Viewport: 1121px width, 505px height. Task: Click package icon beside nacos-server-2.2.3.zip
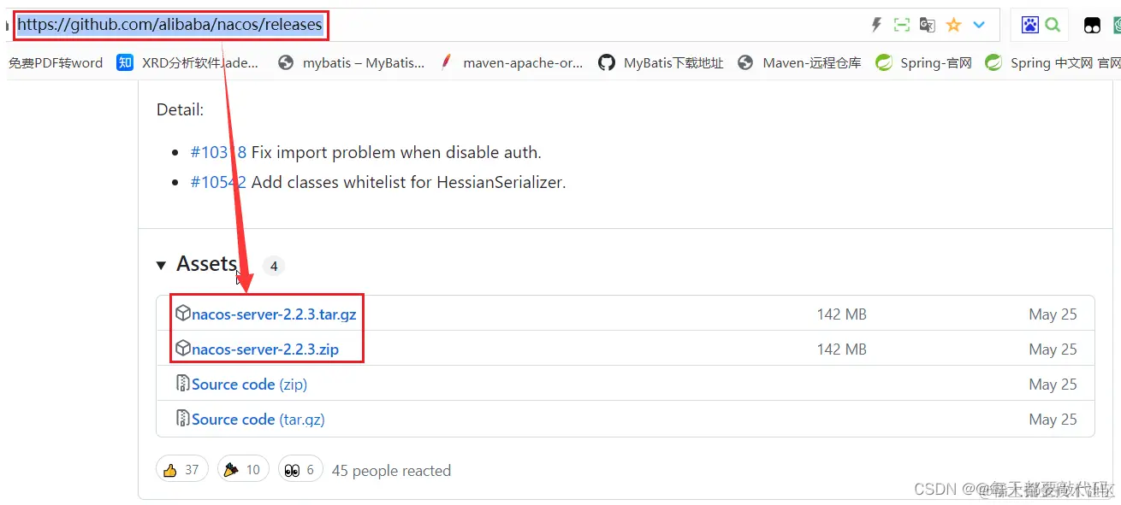[x=182, y=349]
